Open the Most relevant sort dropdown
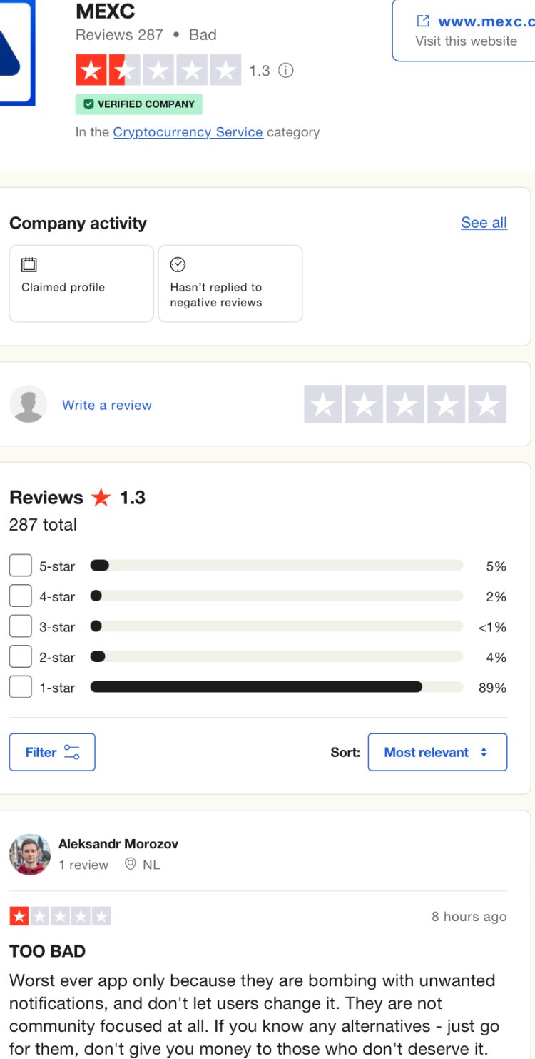The image size is (535, 1059). point(437,752)
